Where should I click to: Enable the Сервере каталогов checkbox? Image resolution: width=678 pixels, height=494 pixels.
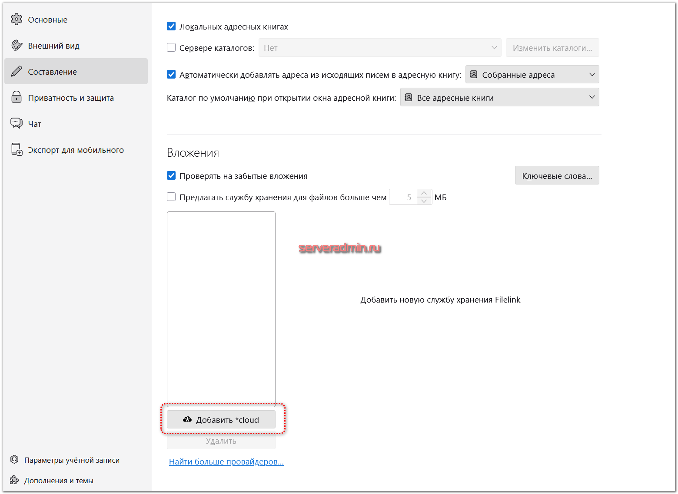[x=171, y=48]
